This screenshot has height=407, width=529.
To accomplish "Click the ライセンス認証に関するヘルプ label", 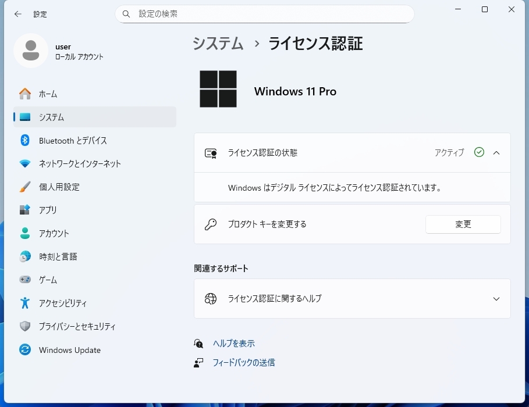I will [275, 299].
